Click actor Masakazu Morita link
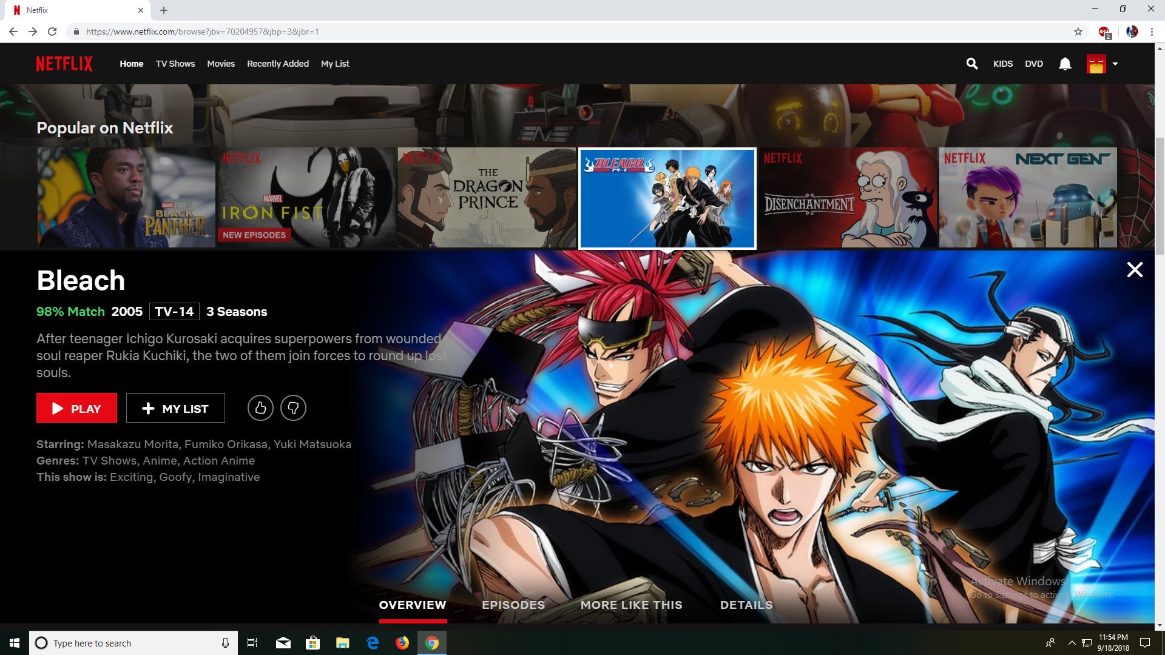This screenshot has width=1165, height=655. 133,445
